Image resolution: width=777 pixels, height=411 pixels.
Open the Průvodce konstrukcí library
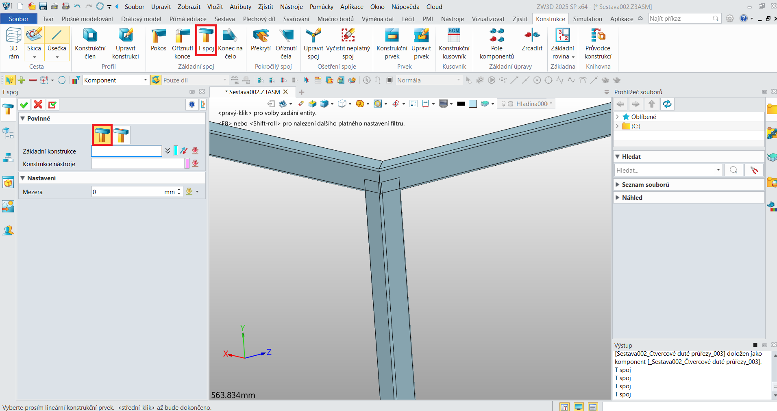(598, 43)
